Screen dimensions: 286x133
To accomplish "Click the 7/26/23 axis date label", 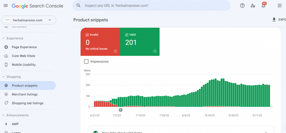I will click(x=164, y=115).
